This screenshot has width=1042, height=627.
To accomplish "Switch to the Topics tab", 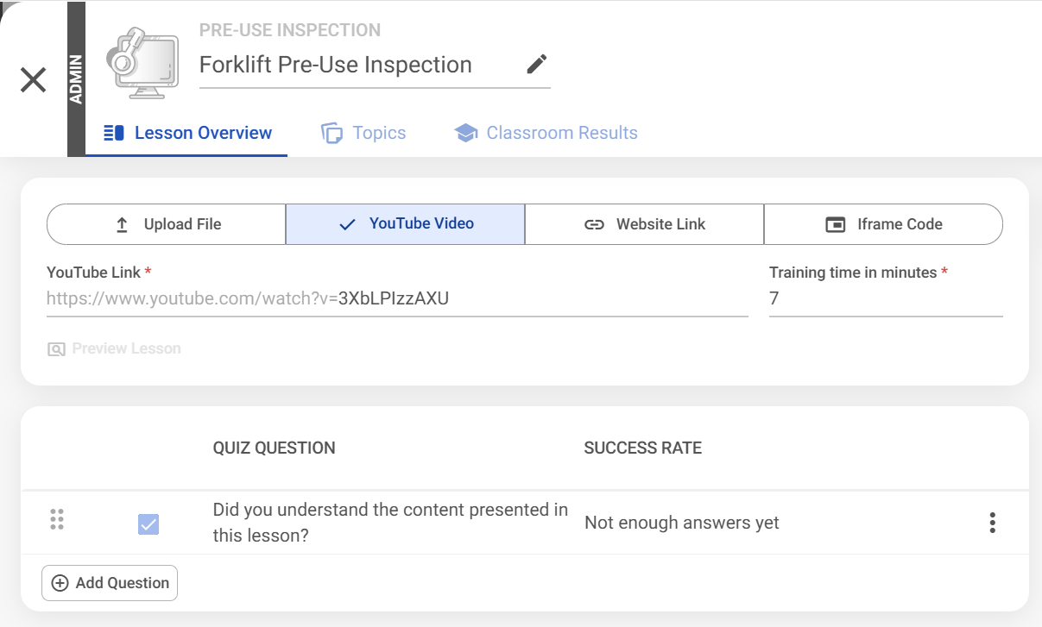I will pos(363,133).
